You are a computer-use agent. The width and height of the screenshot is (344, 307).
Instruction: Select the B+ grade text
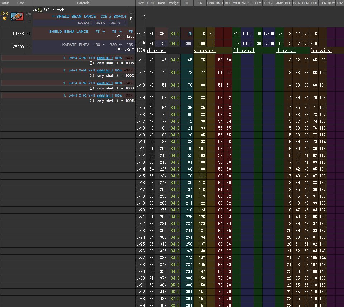click(132, 19)
